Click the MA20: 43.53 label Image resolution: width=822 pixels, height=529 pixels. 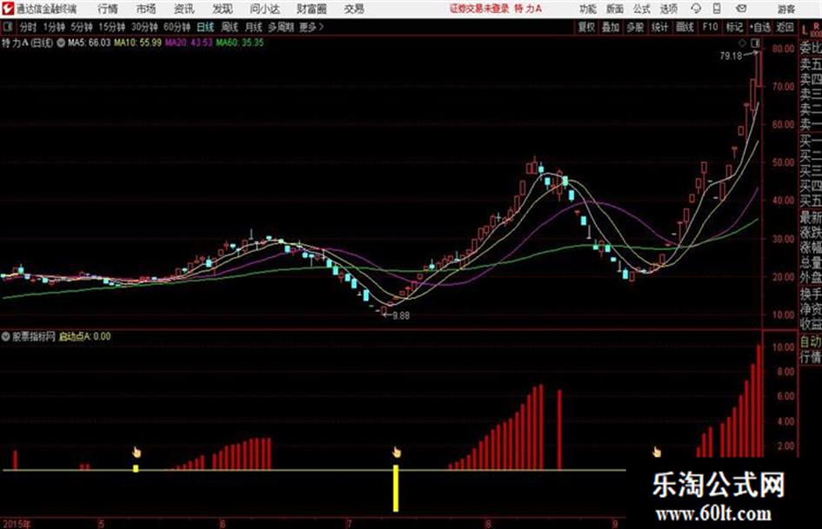[x=189, y=43]
